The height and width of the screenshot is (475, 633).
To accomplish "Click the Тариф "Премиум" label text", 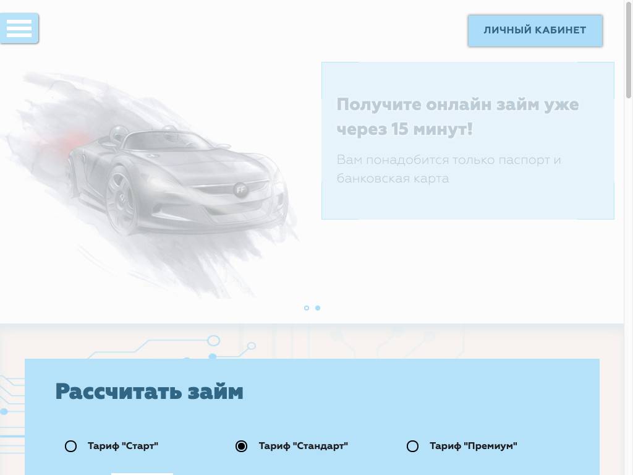I will [473, 446].
